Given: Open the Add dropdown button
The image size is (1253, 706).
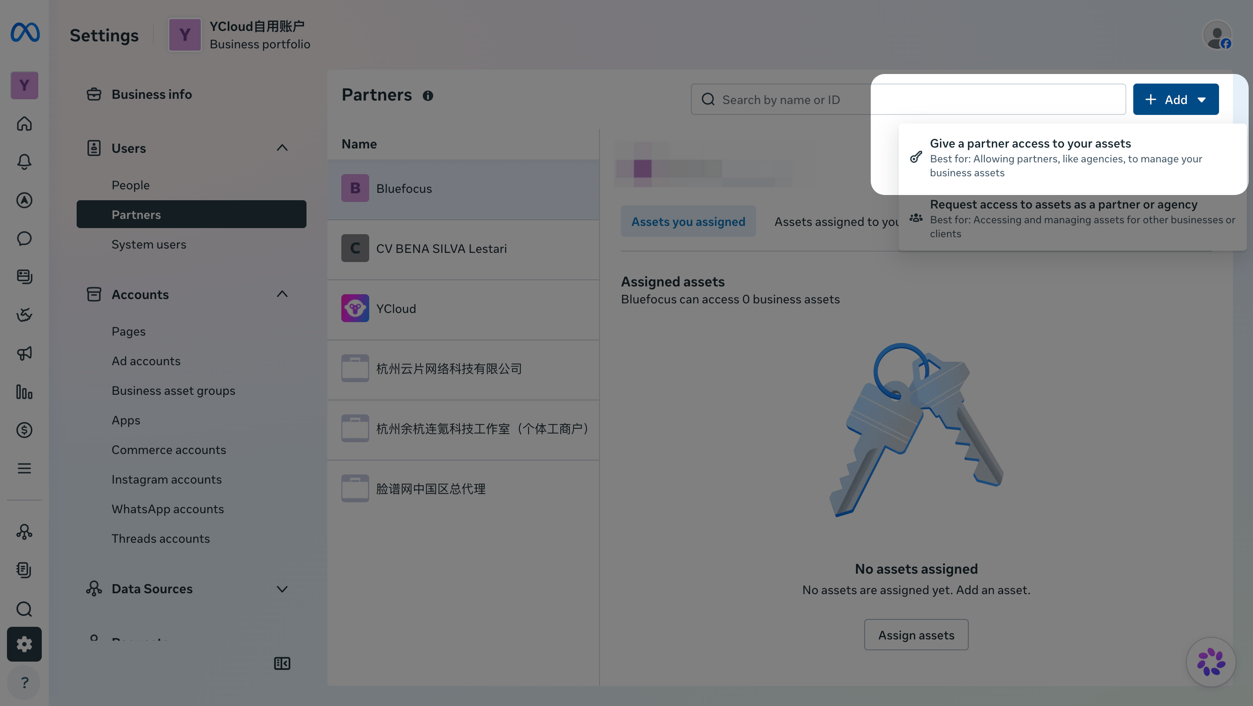Looking at the screenshot, I should pyautogui.click(x=1176, y=99).
